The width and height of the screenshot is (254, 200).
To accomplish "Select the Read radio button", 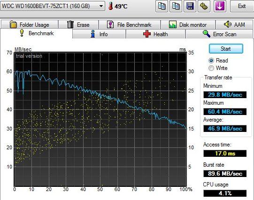I will (211, 61).
